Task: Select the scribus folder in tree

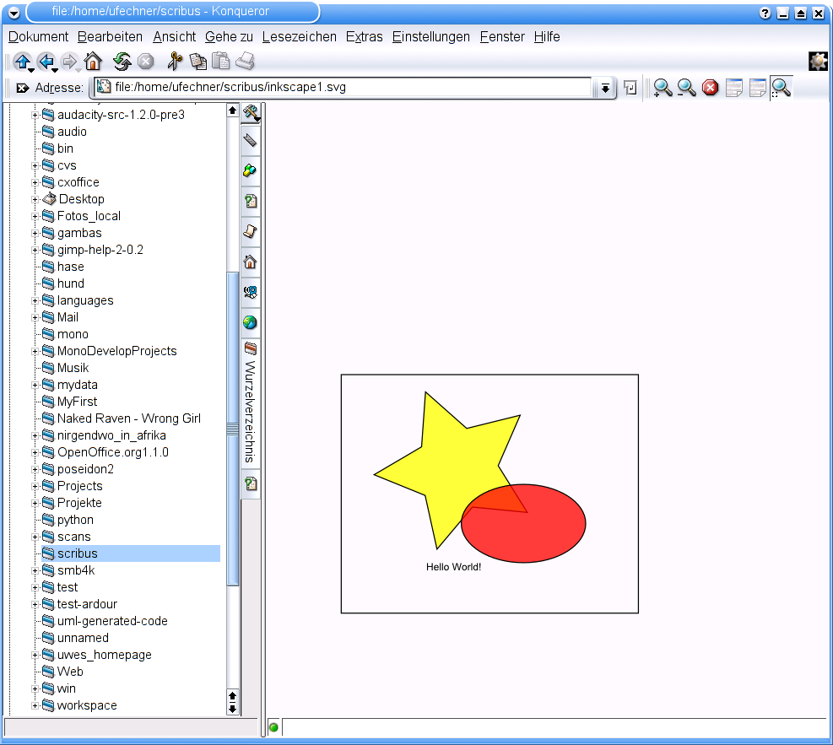Action: (77, 553)
